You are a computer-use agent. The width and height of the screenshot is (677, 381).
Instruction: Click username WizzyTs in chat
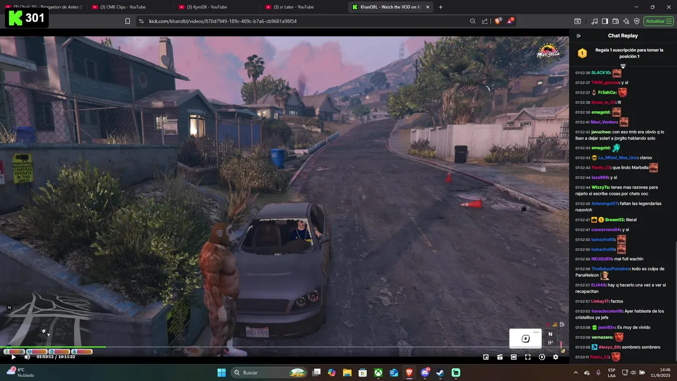600,187
